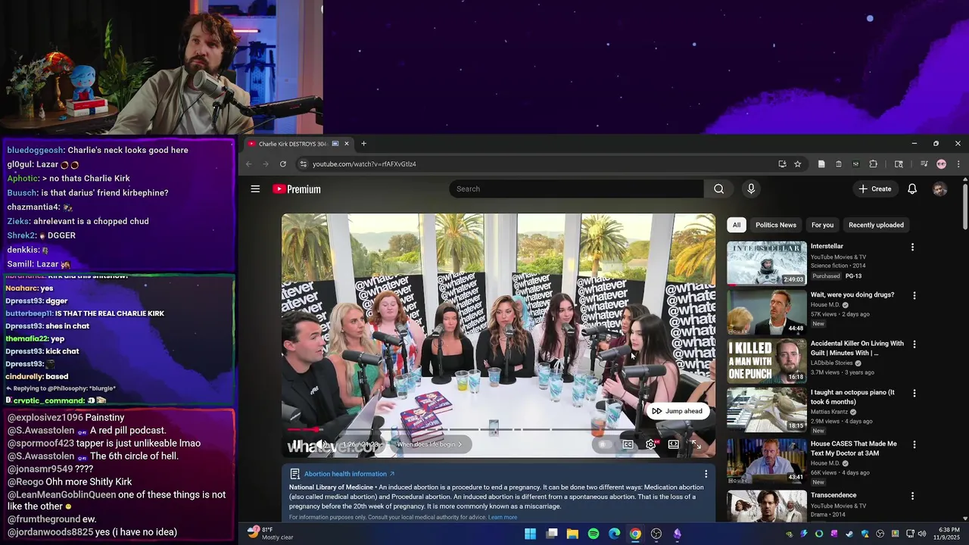The image size is (969, 545).
Task: Open video player settings gear
Action: pyautogui.click(x=650, y=444)
